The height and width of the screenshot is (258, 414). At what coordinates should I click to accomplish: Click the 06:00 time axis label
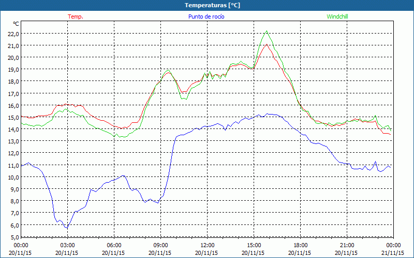[x=114, y=245]
